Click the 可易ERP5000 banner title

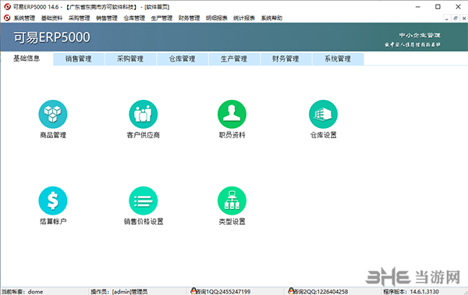click(52, 37)
